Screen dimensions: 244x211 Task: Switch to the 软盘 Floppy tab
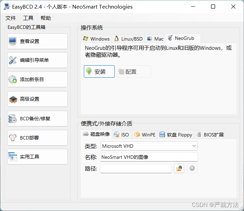[x=176, y=135]
